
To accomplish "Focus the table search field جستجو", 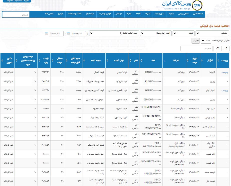I will 196,48.
